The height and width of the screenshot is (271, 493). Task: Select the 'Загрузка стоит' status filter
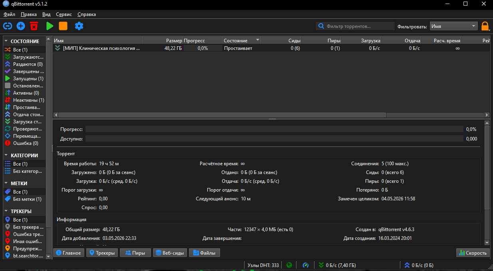pos(25,122)
